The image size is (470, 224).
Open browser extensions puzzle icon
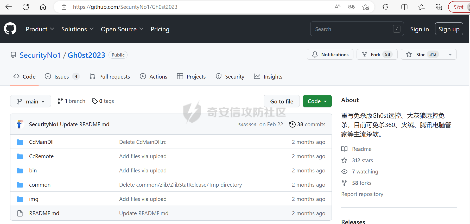click(x=386, y=7)
